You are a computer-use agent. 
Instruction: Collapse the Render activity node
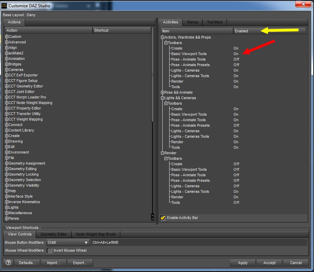pyautogui.click(x=162, y=153)
